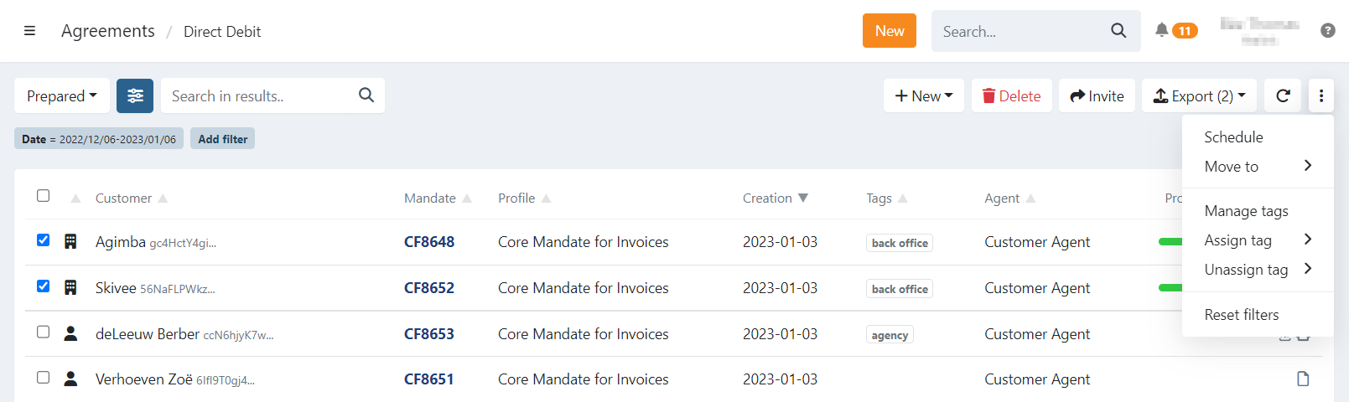Expand the toolbar + New dropdown
This screenshot has width=1349, height=402.
click(923, 95)
